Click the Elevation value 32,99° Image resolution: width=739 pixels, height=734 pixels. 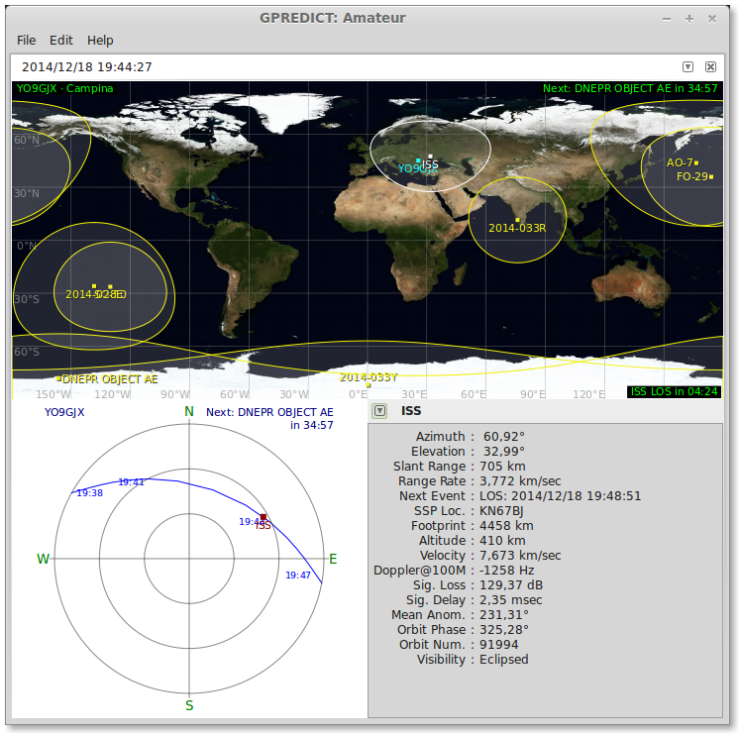click(x=504, y=452)
